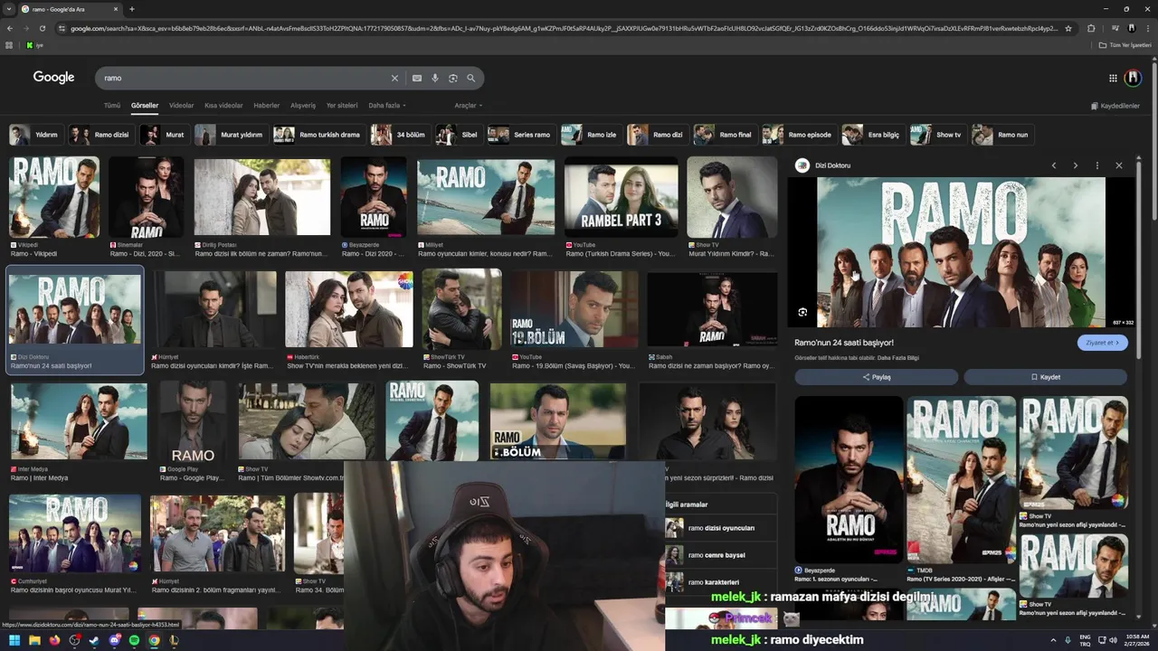Viewport: 1158px width, 651px height.
Task: Switch to Haberler tab
Action: click(266, 106)
